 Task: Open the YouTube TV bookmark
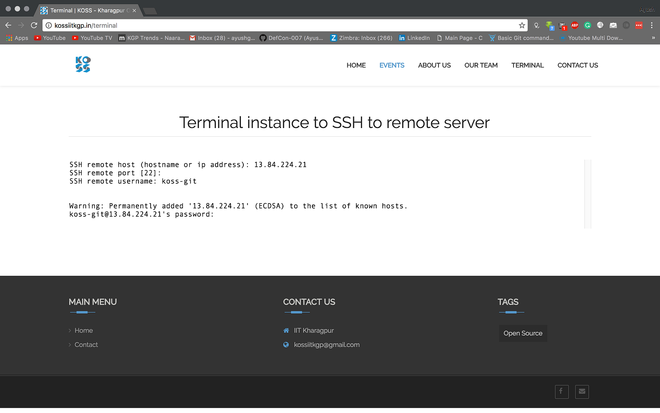pyautogui.click(x=92, y=38)
